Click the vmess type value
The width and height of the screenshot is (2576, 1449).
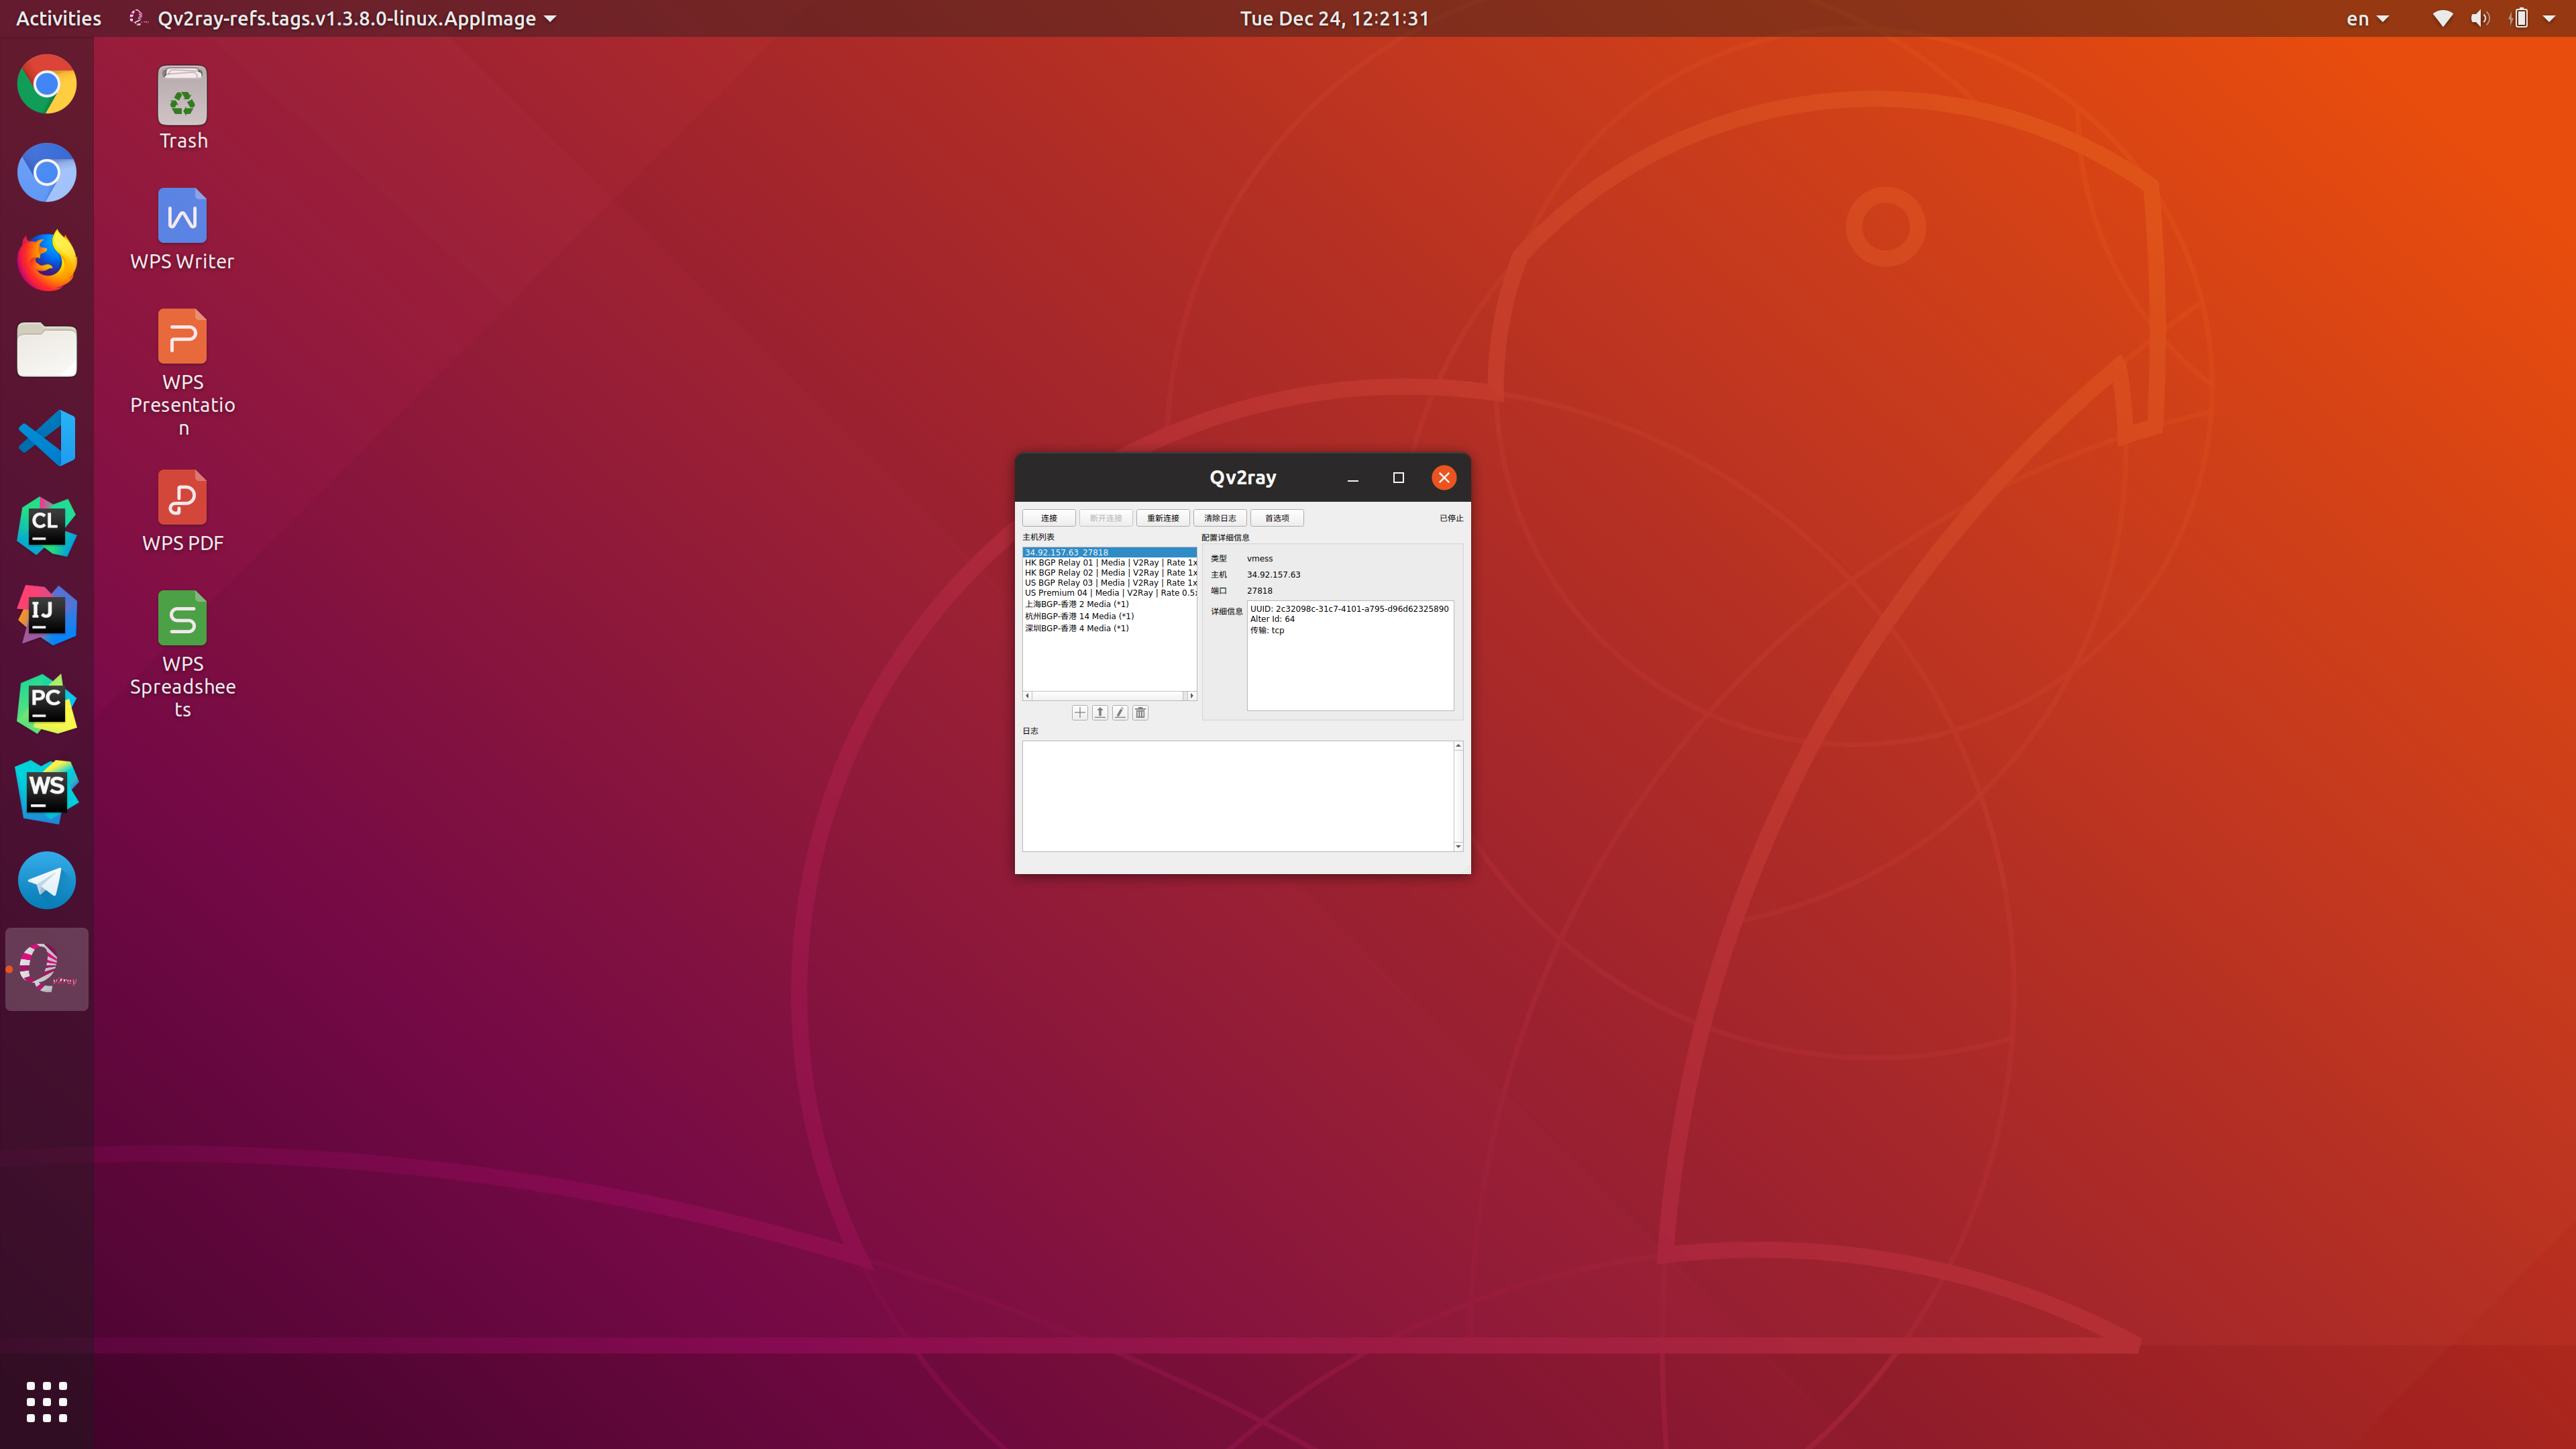pos(1259,558)
